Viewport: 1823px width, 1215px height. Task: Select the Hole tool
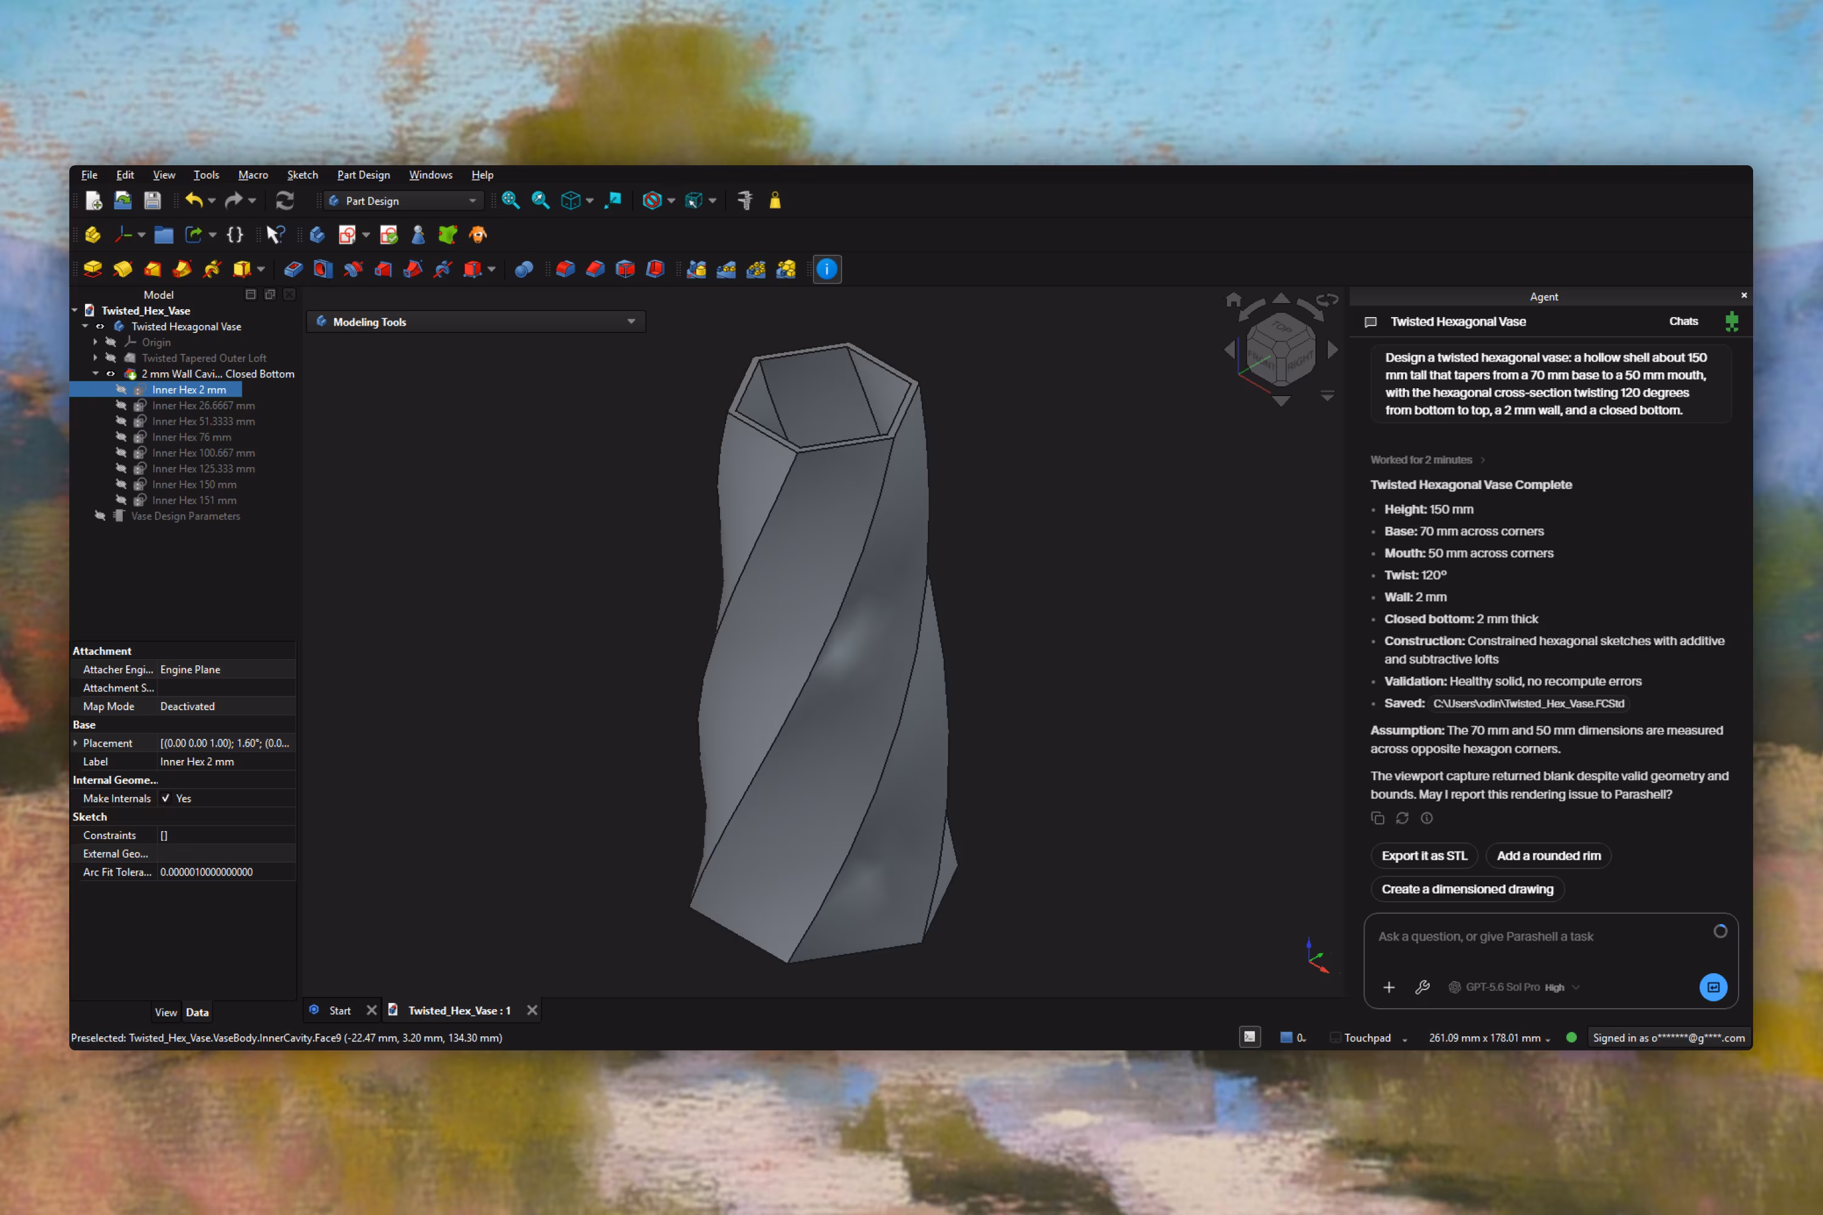(323, 269)
